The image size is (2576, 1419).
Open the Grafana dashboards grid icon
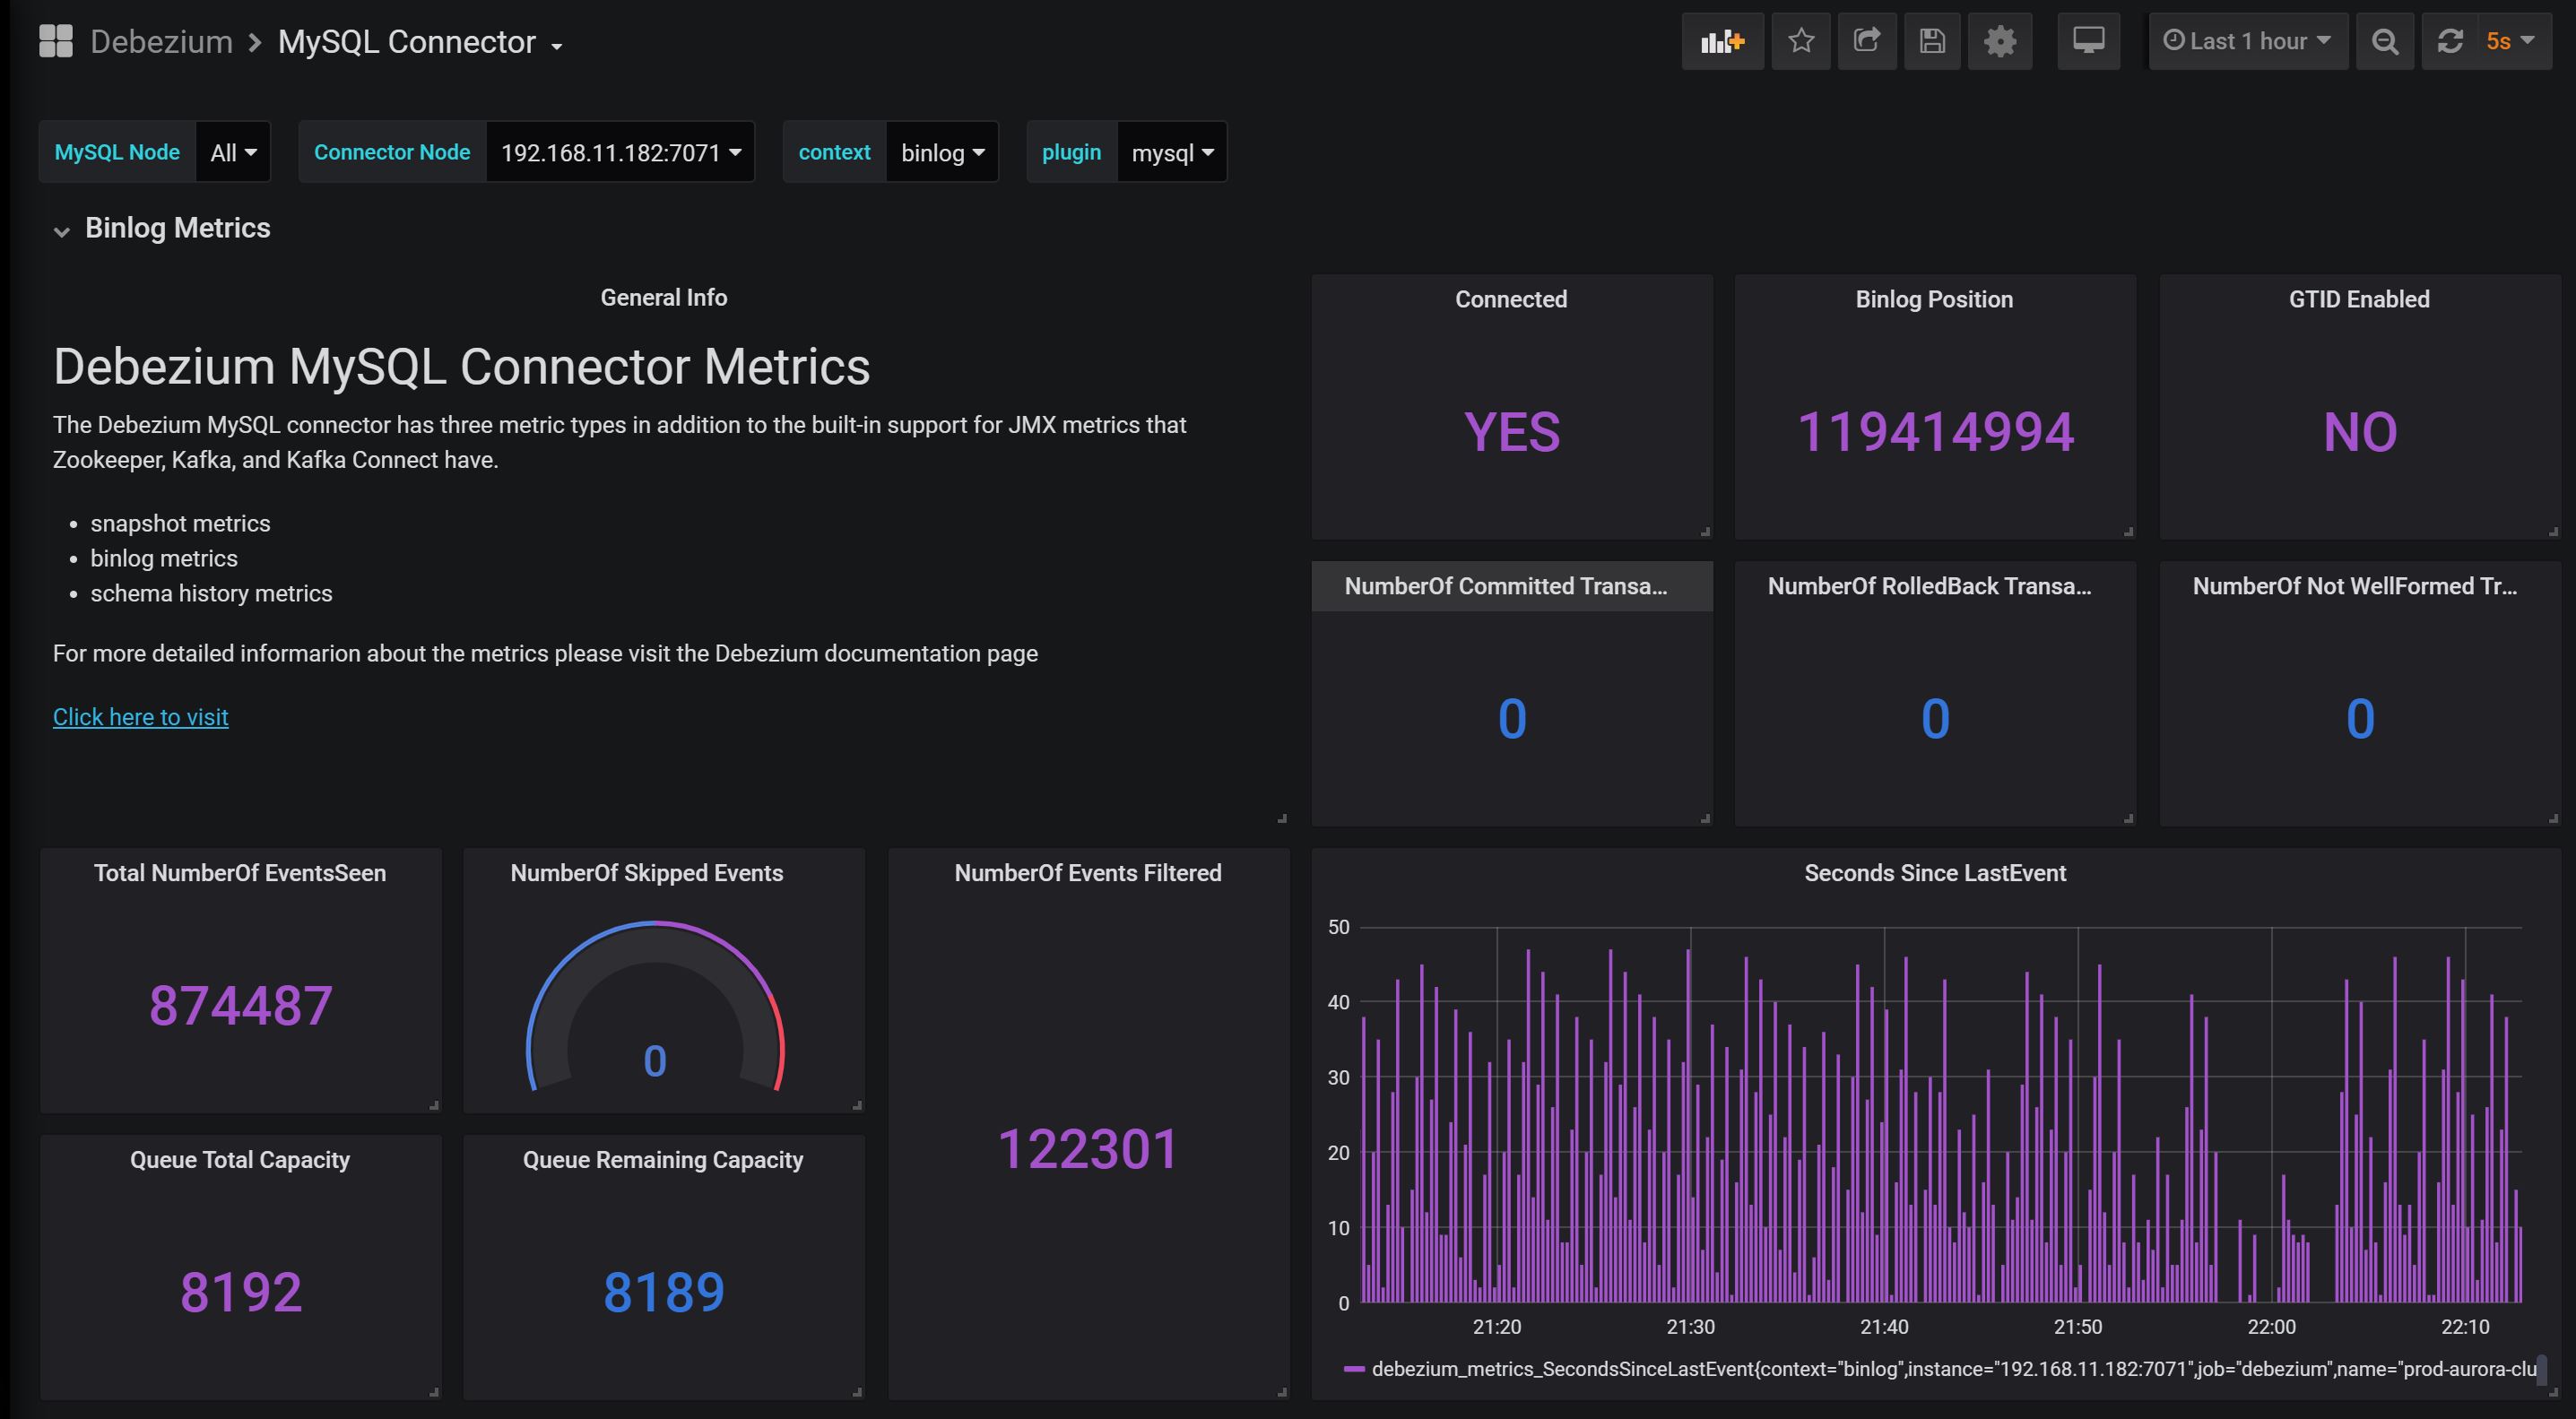tap(56, 41)
